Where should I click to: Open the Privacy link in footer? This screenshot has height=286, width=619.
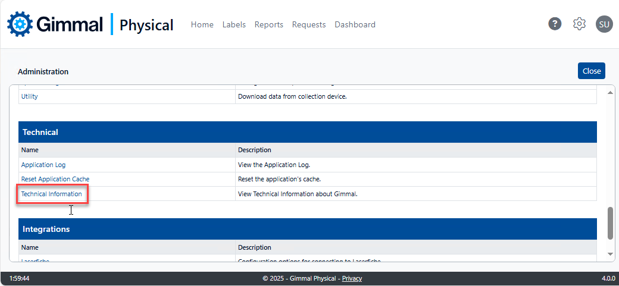click(352, 278)
